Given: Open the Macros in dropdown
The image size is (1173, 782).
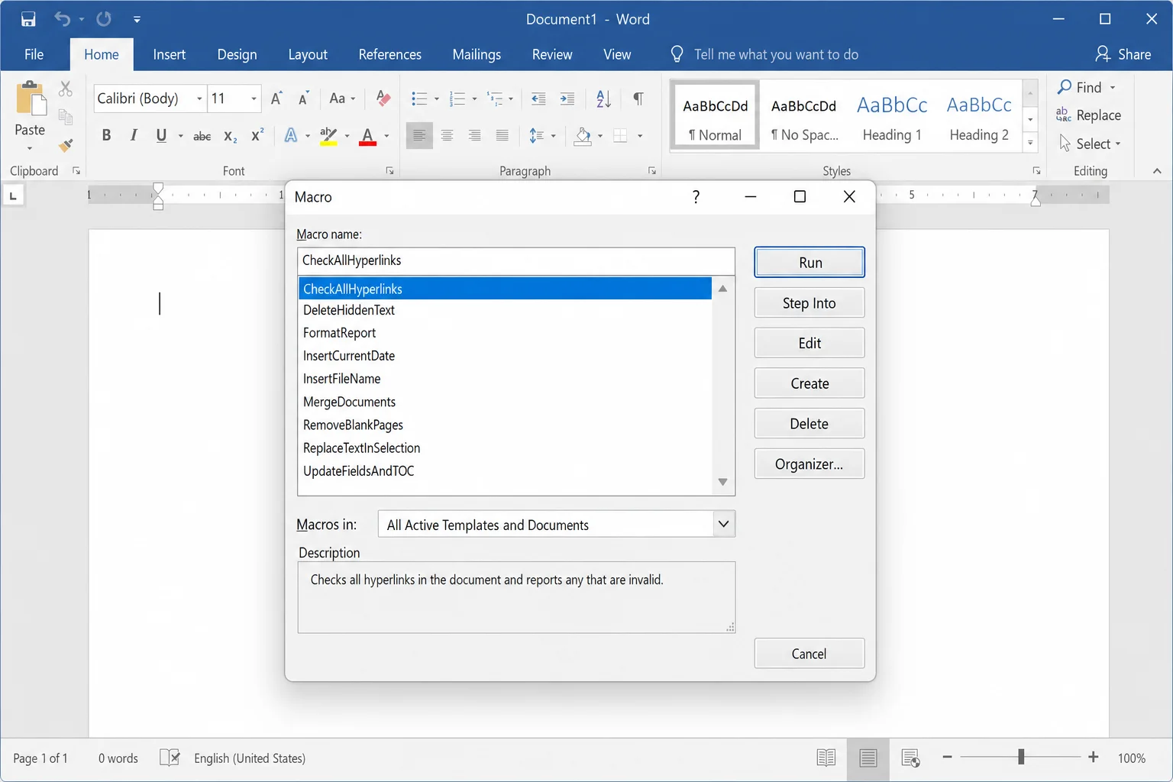Looking at the screenshot, I should [x=723, y=524].
